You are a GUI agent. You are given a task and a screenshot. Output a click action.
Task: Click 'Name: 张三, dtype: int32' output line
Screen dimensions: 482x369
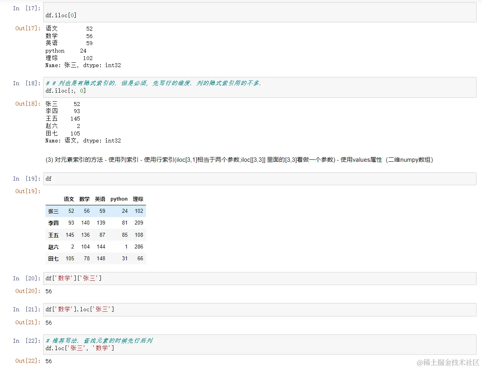click(83, 66)
